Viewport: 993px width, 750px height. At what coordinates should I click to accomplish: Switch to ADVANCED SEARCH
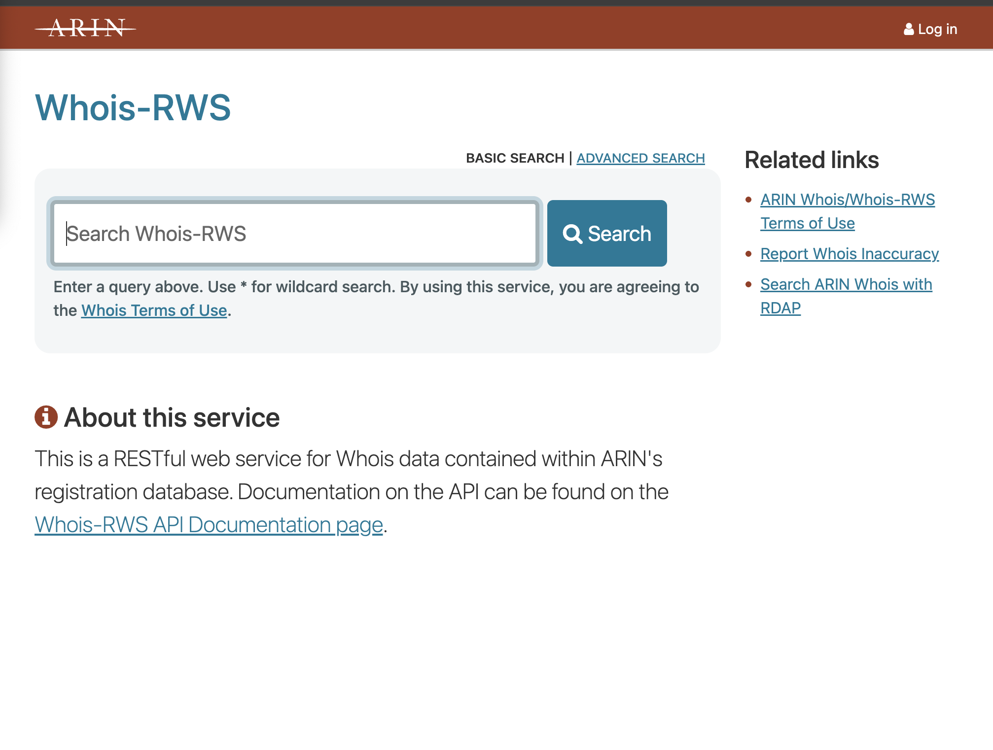click(x=640, y=158)
